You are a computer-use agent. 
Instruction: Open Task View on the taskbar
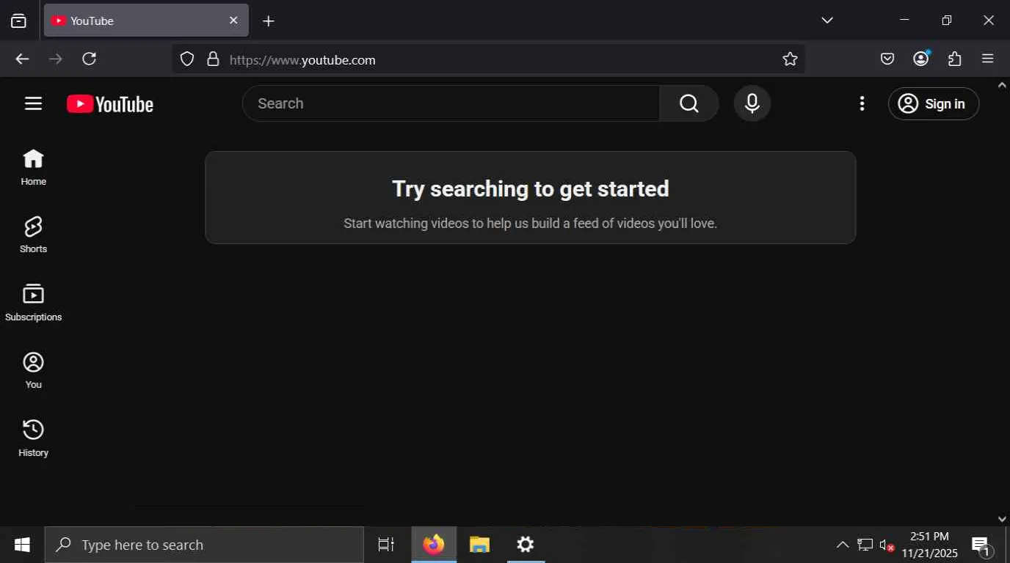386,545
